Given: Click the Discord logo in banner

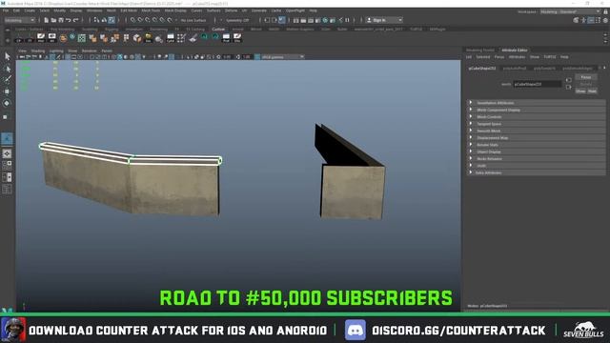Looking at the screenshot, I should [x=356, y=331].
